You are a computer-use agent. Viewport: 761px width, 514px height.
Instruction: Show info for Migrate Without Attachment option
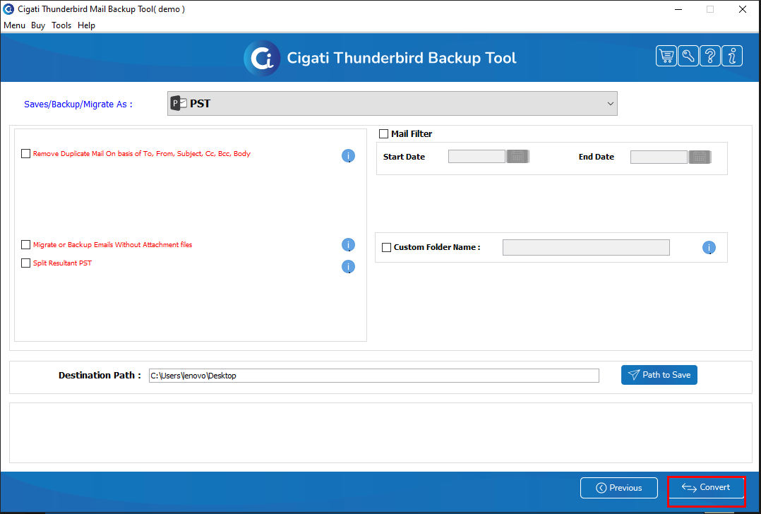click(x=349, y=245)
